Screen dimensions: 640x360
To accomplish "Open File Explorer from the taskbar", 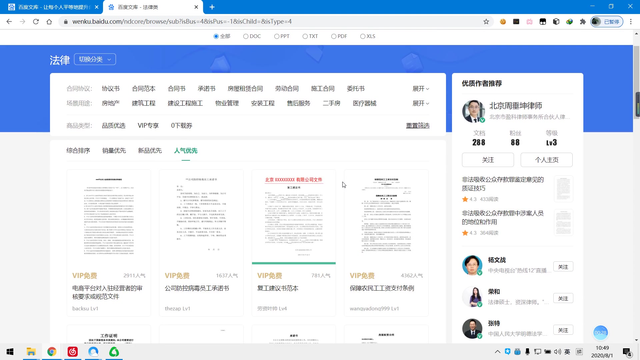I will 31,352.
